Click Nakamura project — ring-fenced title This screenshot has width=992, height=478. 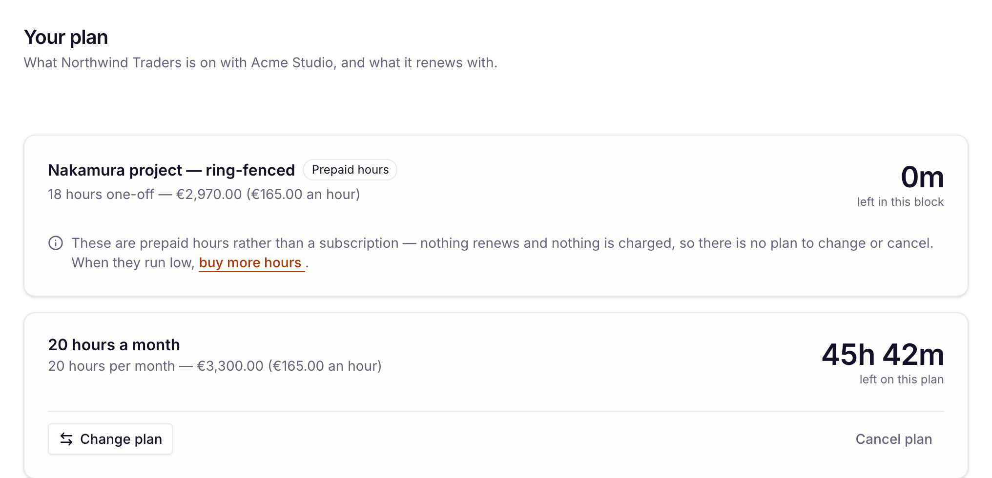(x=171, y=170)
